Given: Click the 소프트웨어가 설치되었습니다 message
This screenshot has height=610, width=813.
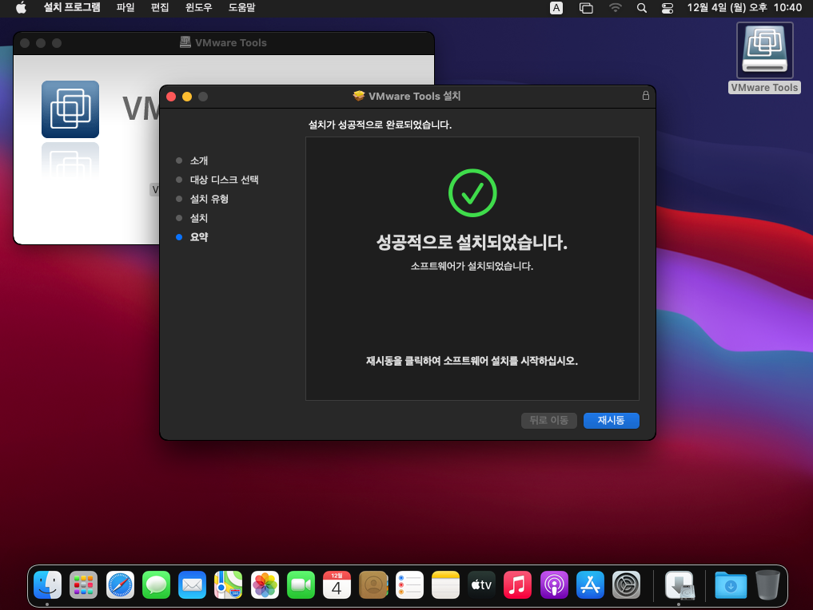Looking at the screenshot, I should (x=472, y=266).
